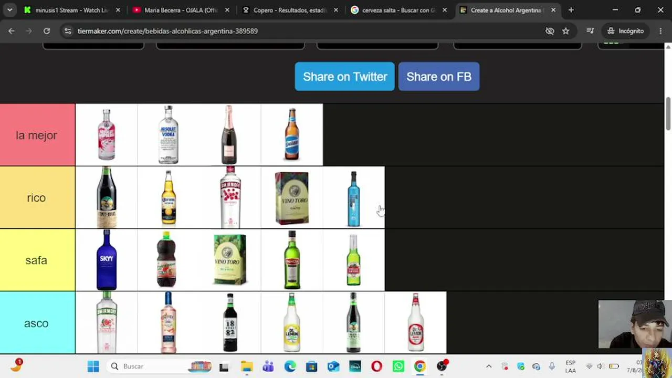The image size is (672, 378).
Task: Click the Share on Twitter button
Action: point(344,77)
